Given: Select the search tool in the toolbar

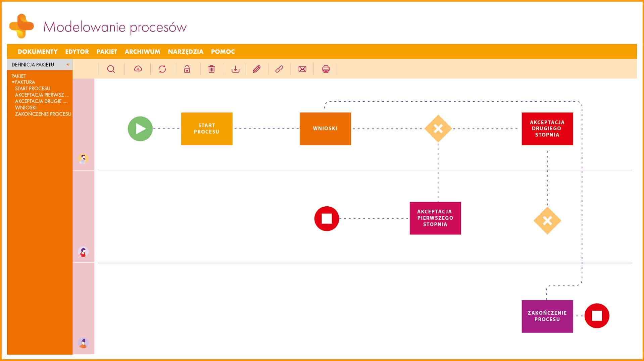Looking at the screenshot, I should [x=111, y=69].
